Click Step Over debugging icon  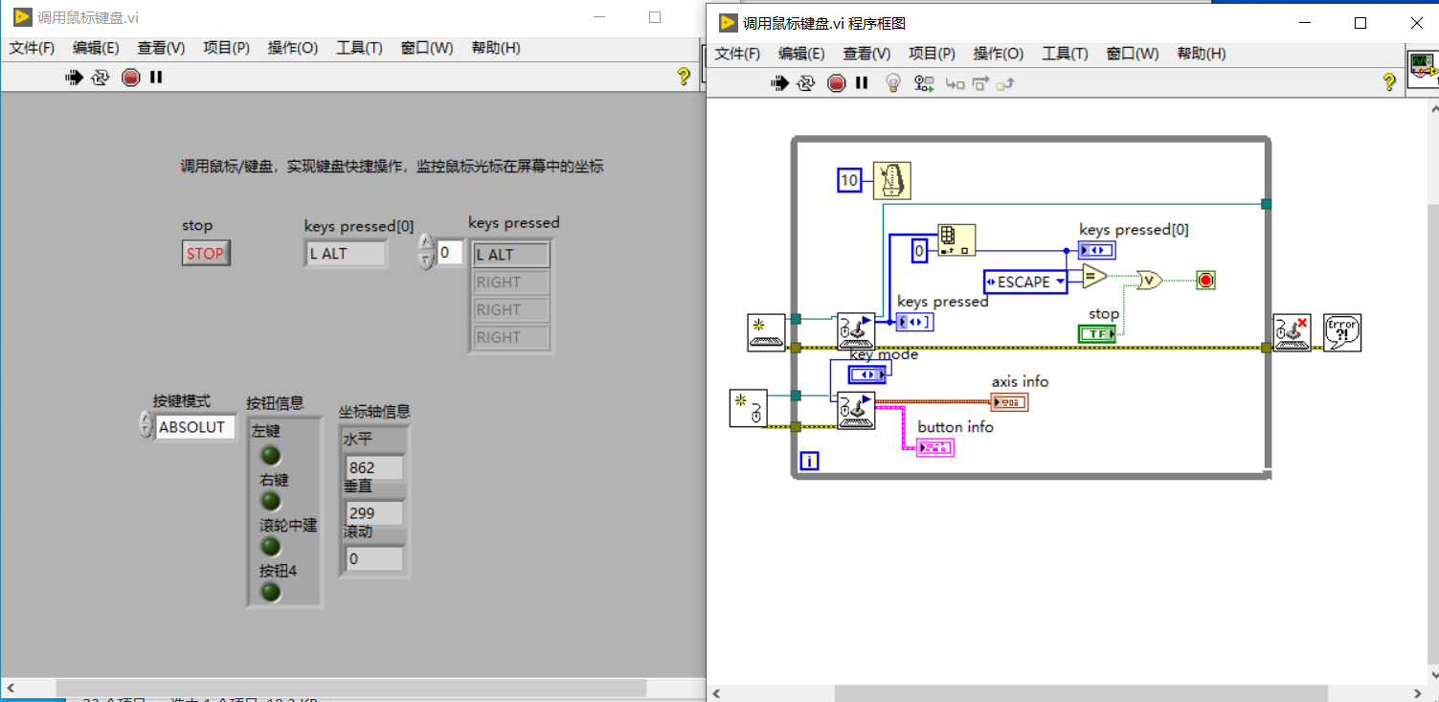(979, 84)
